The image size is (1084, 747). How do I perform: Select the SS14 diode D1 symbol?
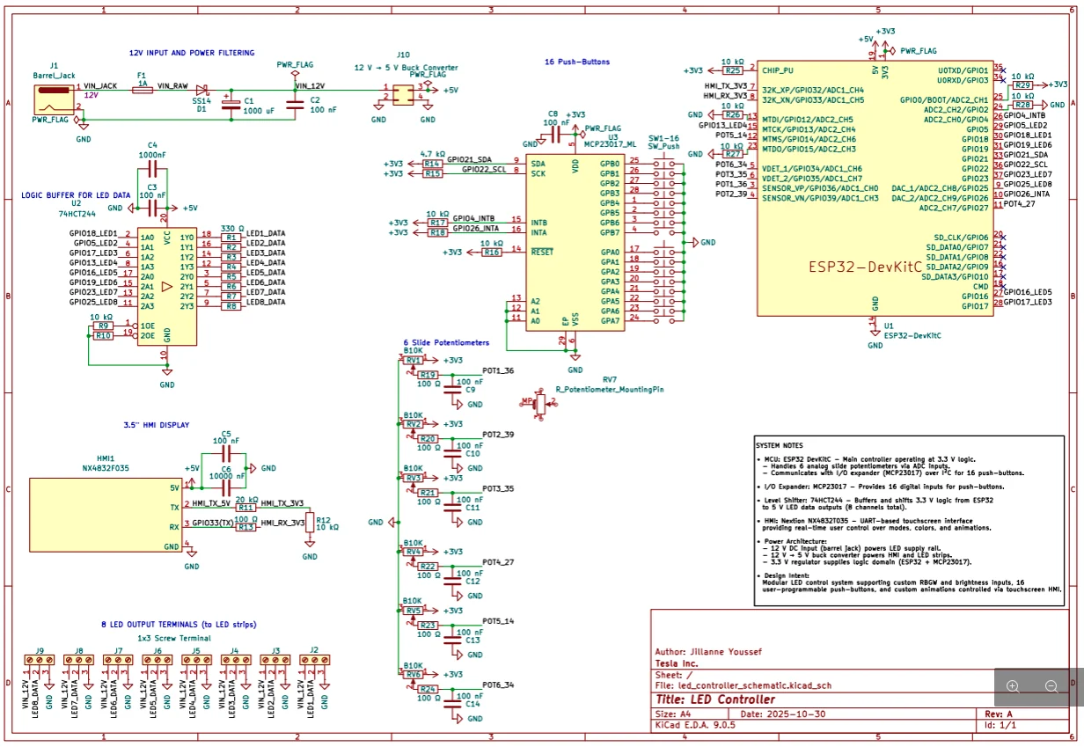point(201,90)
